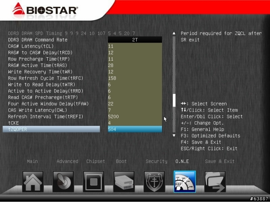Edit the CAS Write Latency value 7
270x202 pixels.
pyautogui.click(x=135, y=110)
